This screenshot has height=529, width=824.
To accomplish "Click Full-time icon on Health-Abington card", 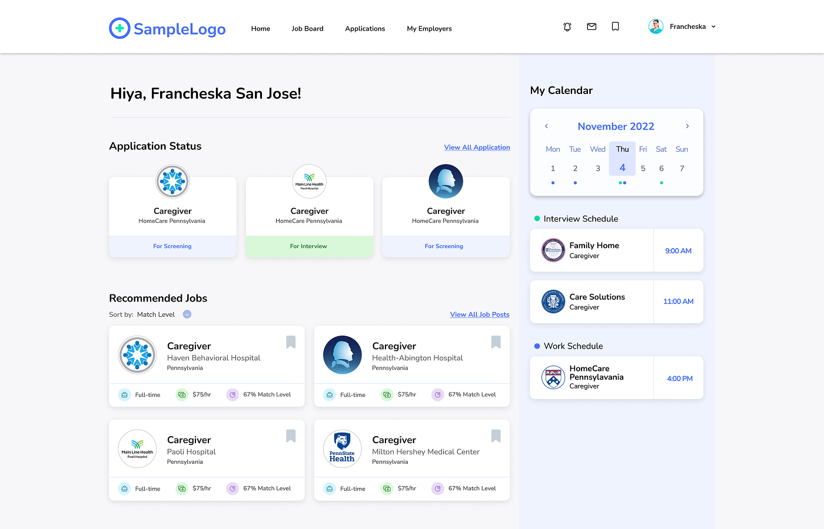I will click(330, 395).
